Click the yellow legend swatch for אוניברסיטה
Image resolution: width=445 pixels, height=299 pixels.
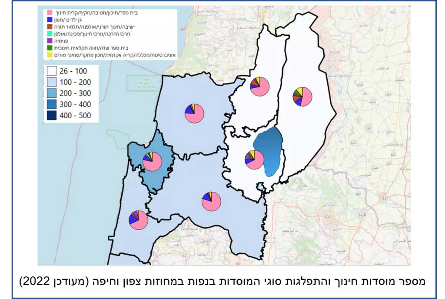pyautogui.click(x=50, y=55)
